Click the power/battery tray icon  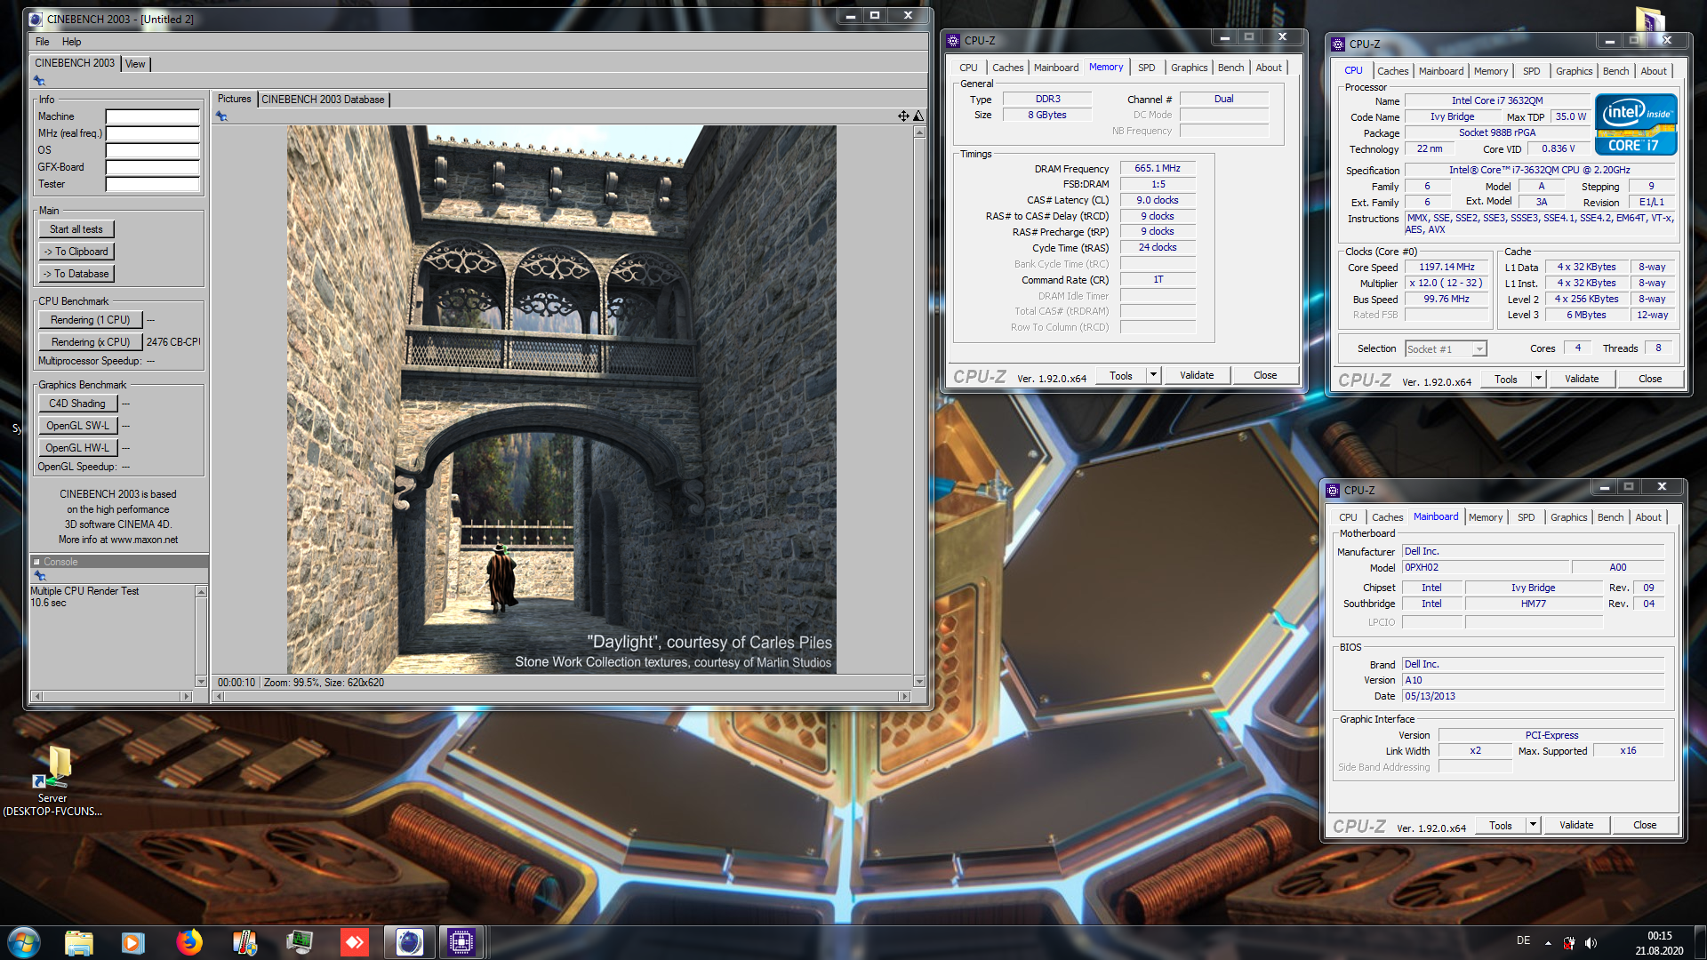[1569, 943]
